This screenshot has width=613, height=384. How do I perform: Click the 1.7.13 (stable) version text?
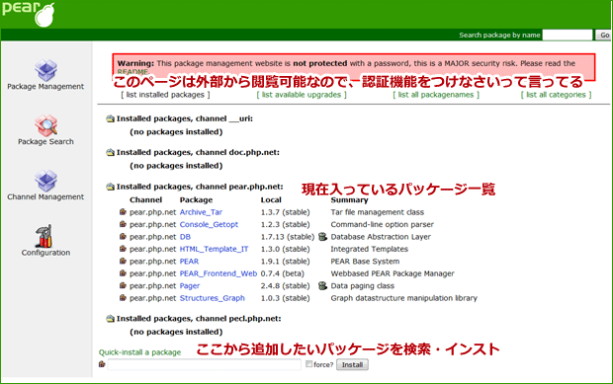288,237
